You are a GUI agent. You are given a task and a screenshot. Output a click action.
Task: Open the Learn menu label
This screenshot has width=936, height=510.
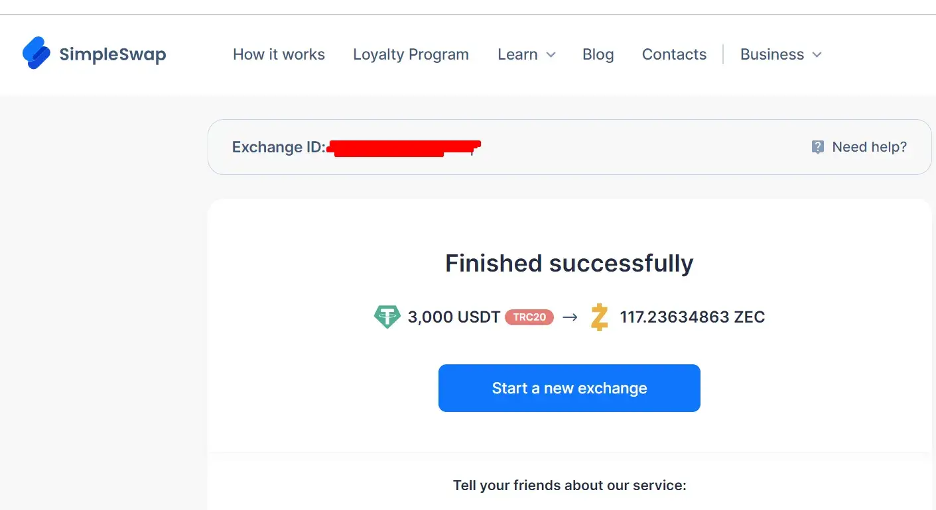517,54
